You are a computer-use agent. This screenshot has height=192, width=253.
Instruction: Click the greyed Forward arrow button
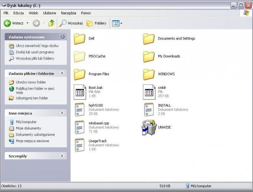(36, 23)
